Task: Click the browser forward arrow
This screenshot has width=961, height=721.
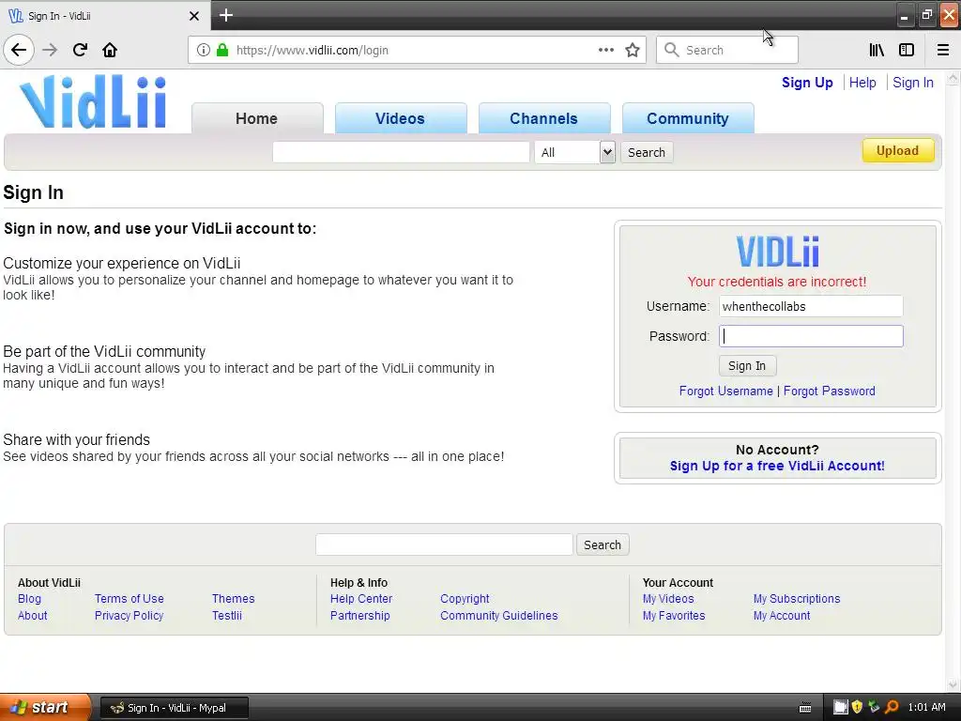Action: click(50, 50)
